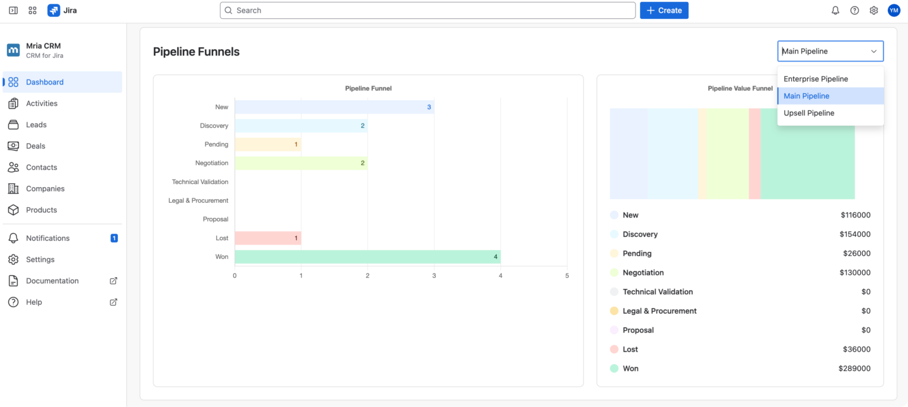The height and width of the screenshot is (407, 908).
Task: Click inside the Search field
Action: [x=428, y=10]
